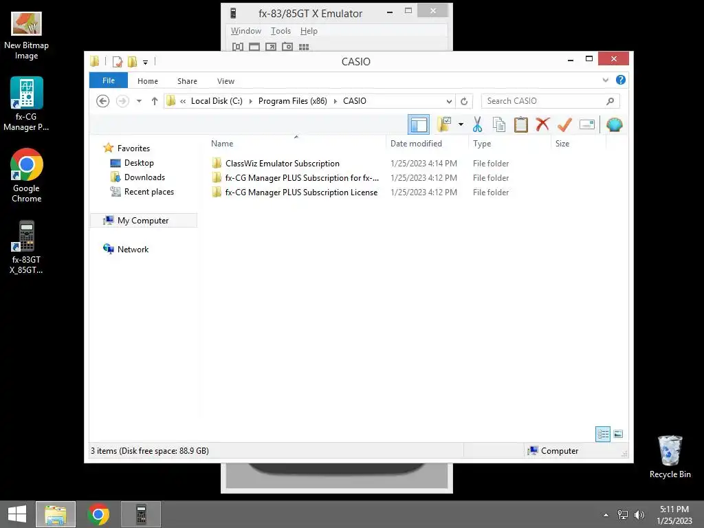The image size is (704, 528).
Task: Switch to Details view icon
Action: 602,434
